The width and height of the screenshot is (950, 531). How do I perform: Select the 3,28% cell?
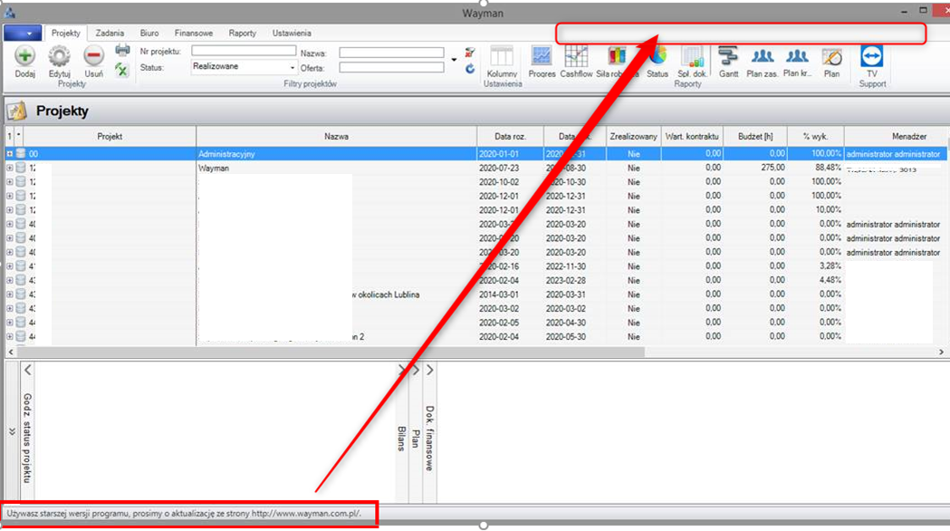pos(815,266)
